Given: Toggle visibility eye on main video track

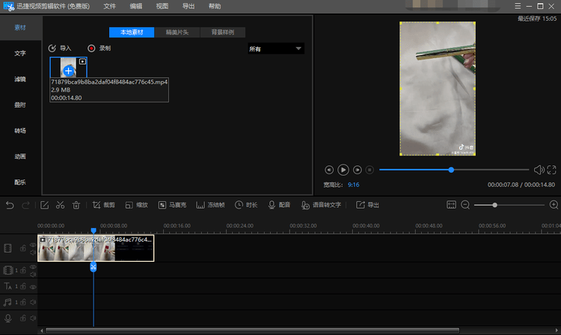Looking at the screenshot, I should 33,245.
